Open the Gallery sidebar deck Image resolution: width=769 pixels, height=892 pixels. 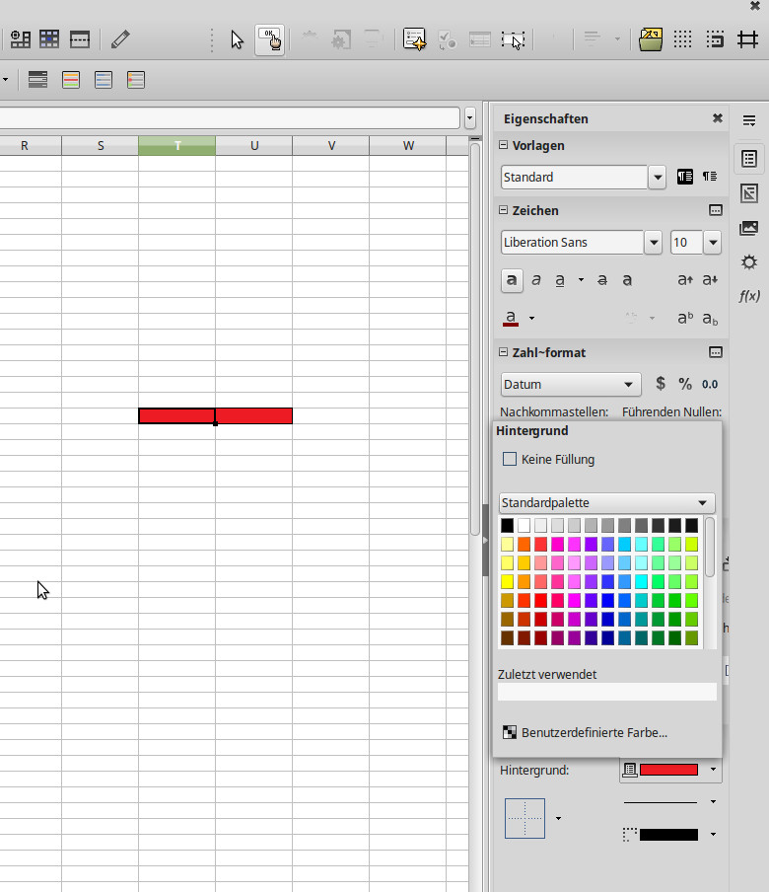click(x=749, y=228)
